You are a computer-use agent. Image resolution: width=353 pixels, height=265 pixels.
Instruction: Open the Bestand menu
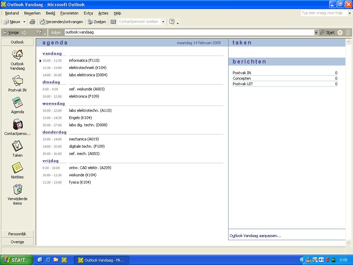12,13
